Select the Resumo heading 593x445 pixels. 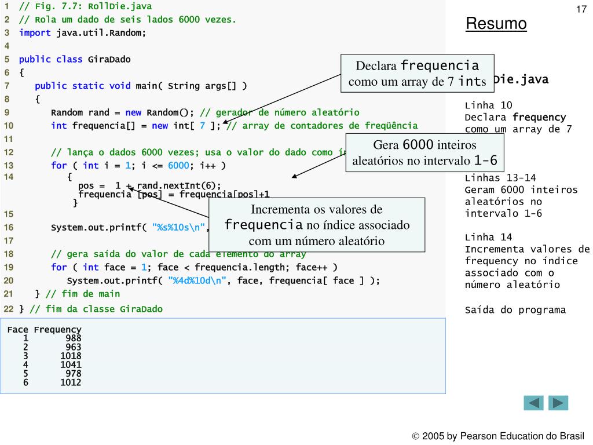[496, 23]
